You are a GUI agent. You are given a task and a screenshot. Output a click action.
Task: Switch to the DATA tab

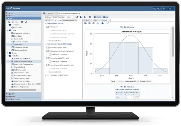tap(47, 20)
